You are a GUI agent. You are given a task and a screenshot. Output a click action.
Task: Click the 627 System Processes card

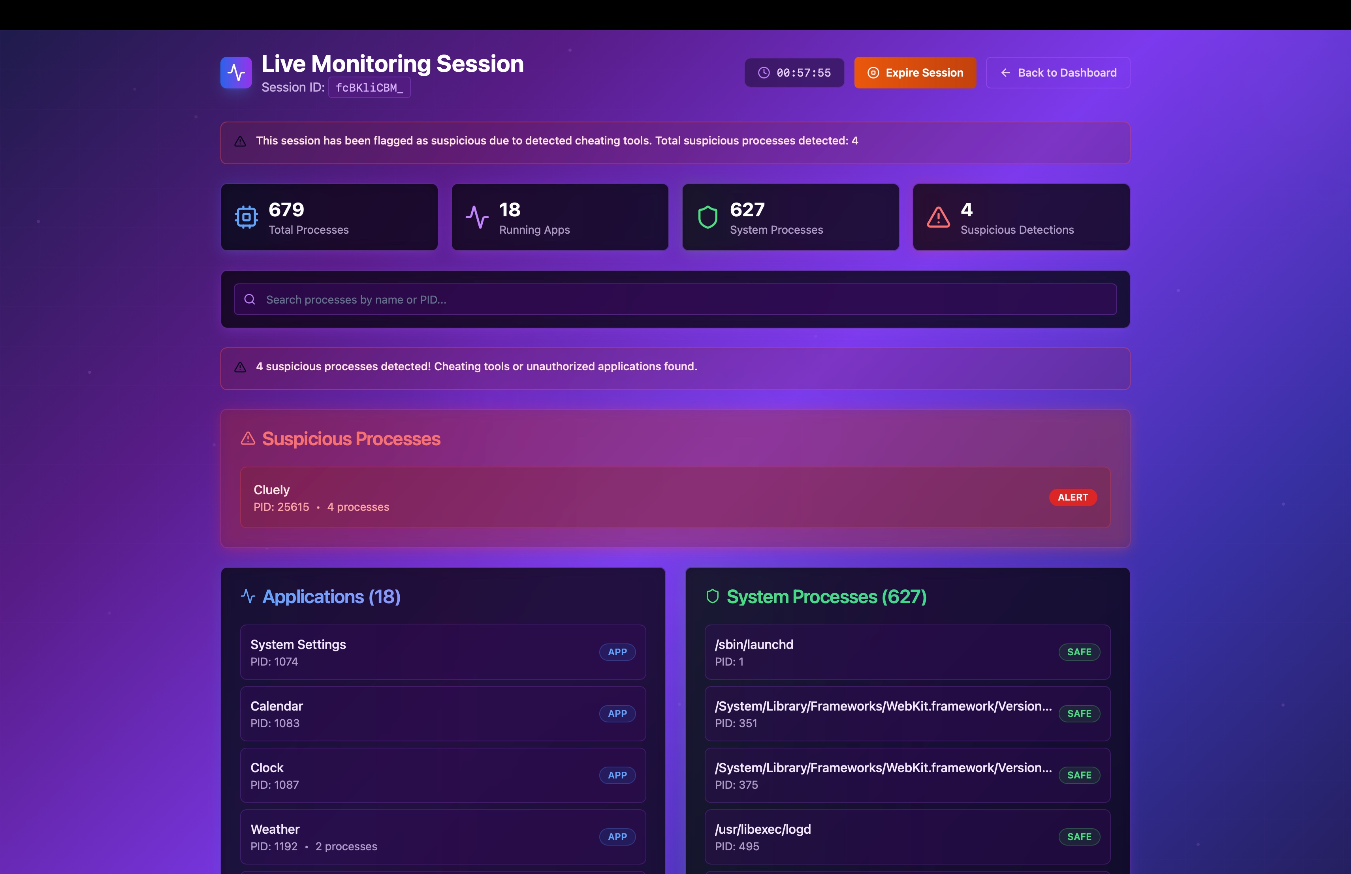click(791, 217)
